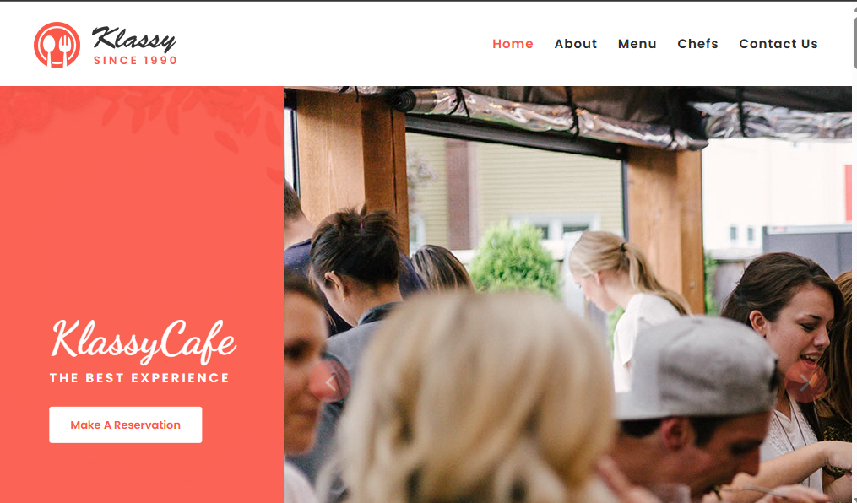This screenshot has width=857, height=503.
Task: Go to the previous slide arrow
Action: pos(329,381)
